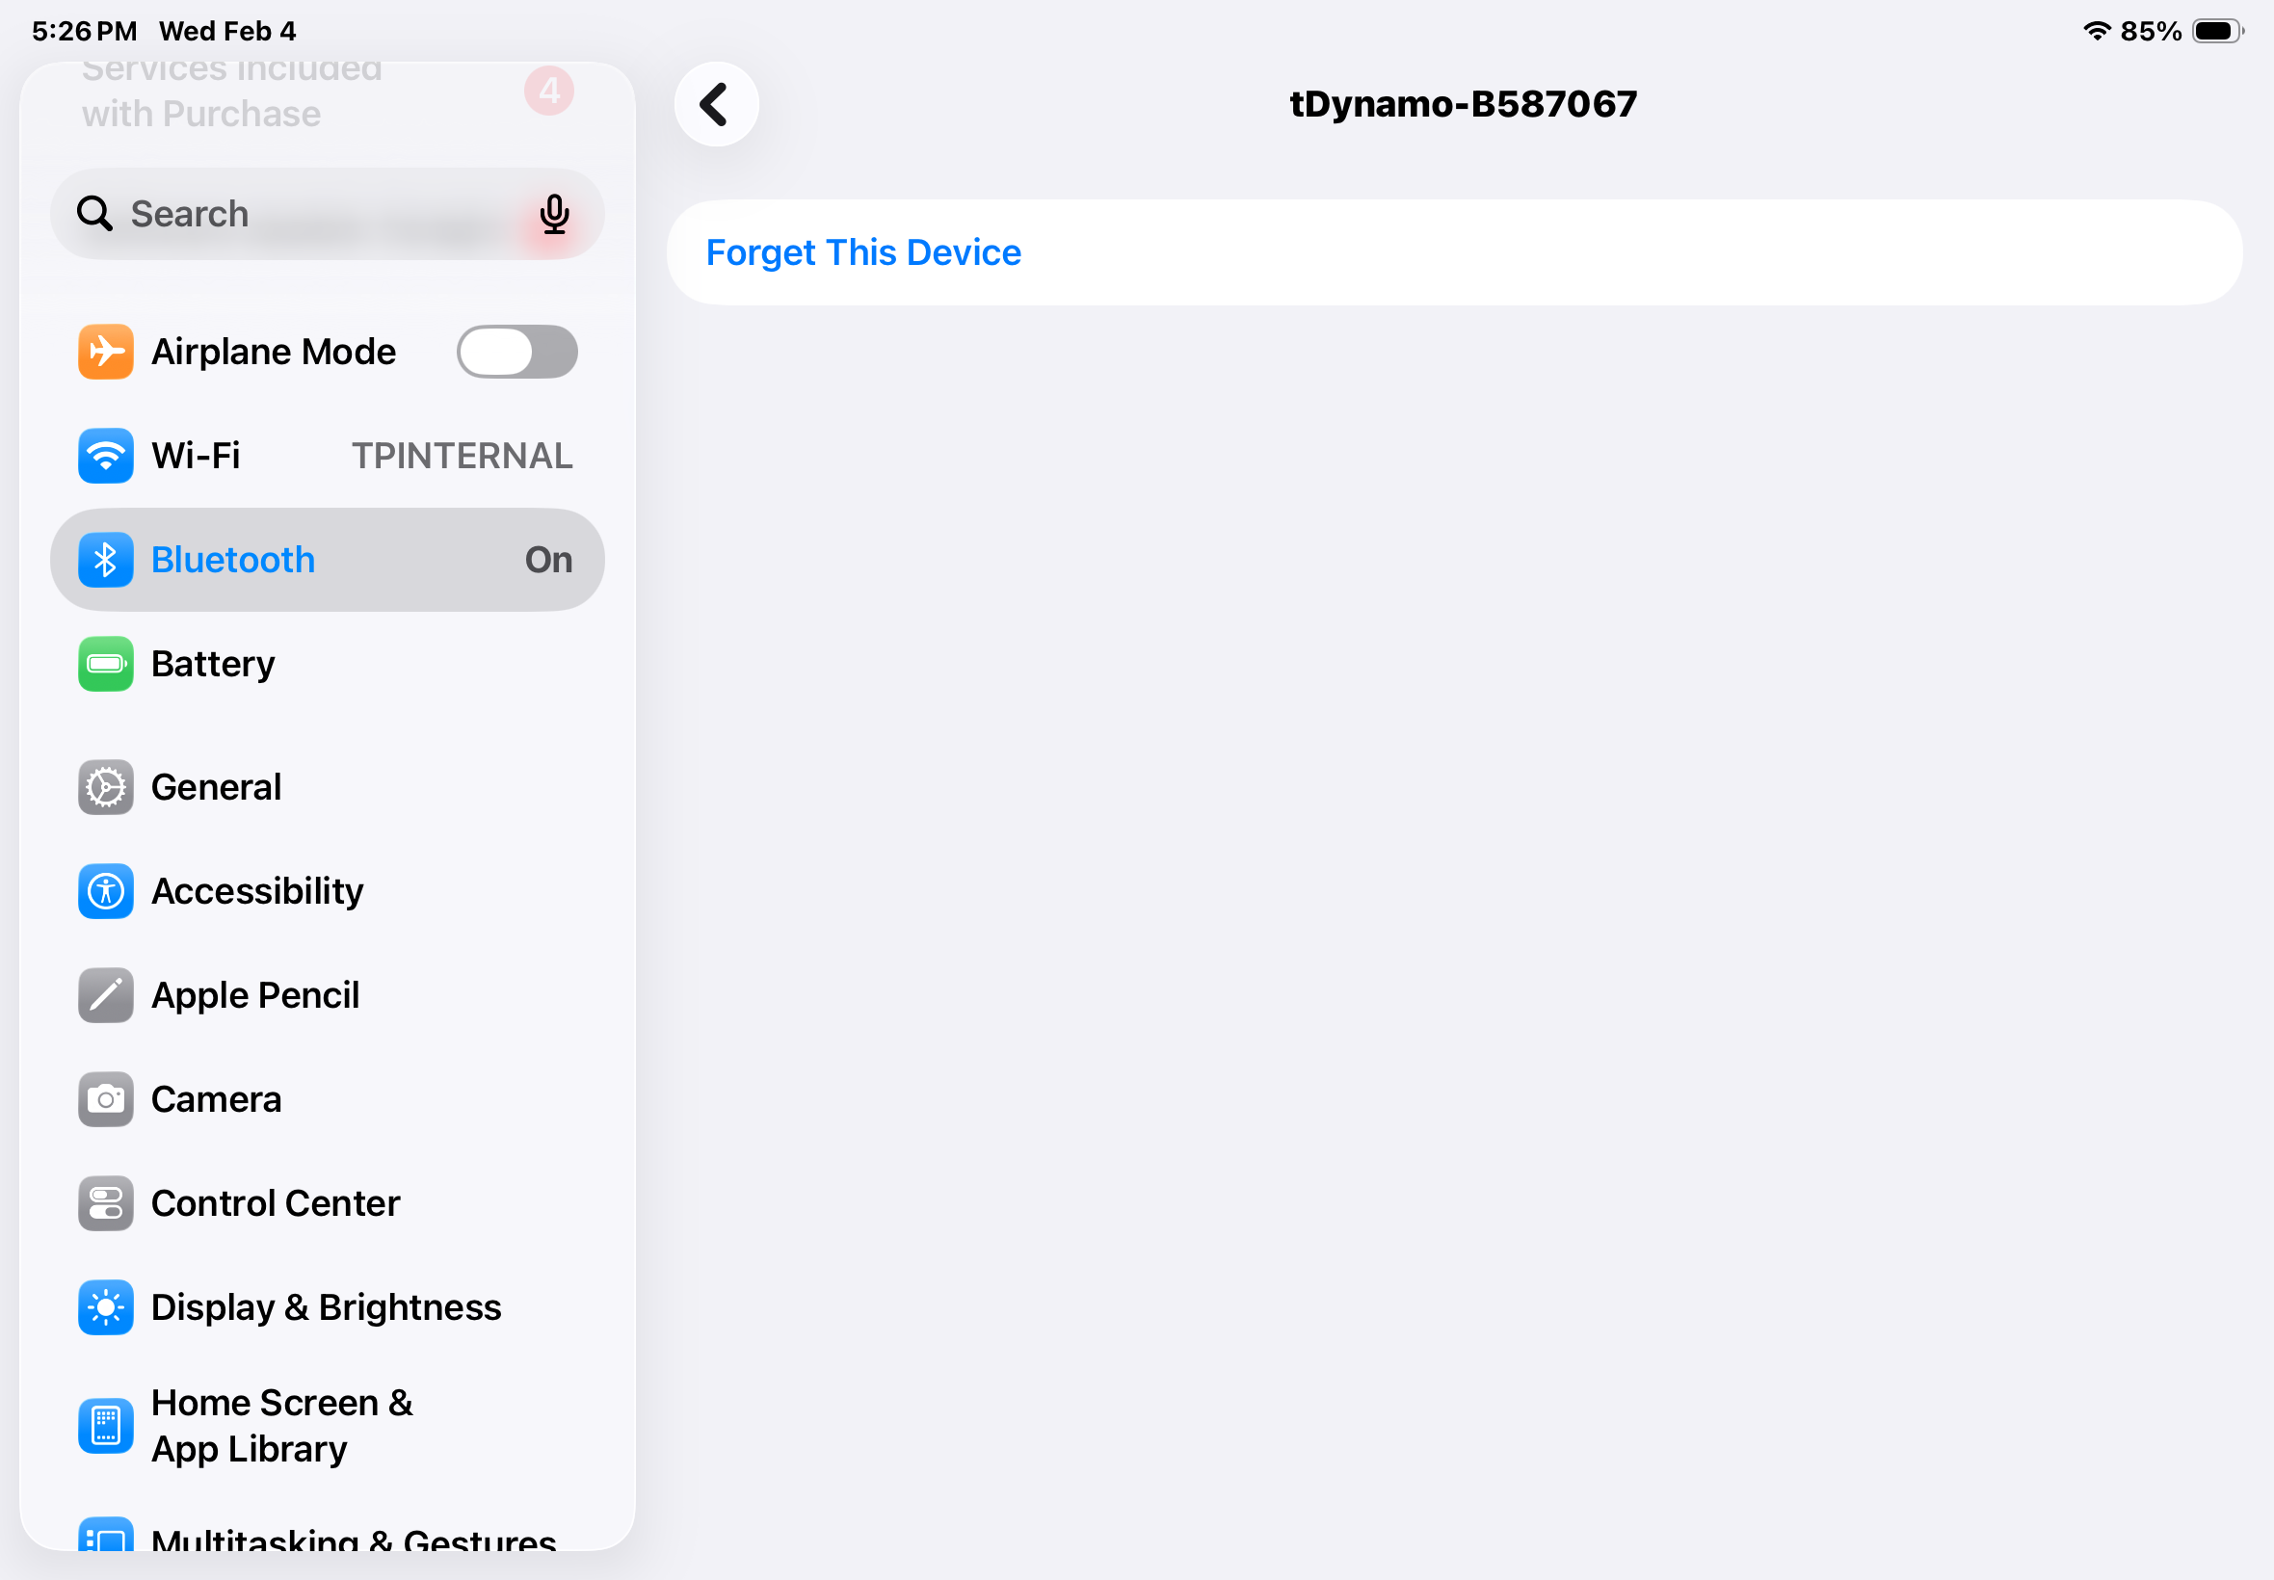Screen dimensions: 2274x1580
Task: Open Display & Brightness settings
Action: (327, 1306)
